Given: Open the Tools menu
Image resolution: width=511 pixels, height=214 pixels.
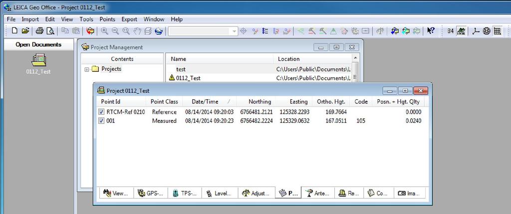Looking at the screenshot, I should pyautogui.click(x=86, y=19).
